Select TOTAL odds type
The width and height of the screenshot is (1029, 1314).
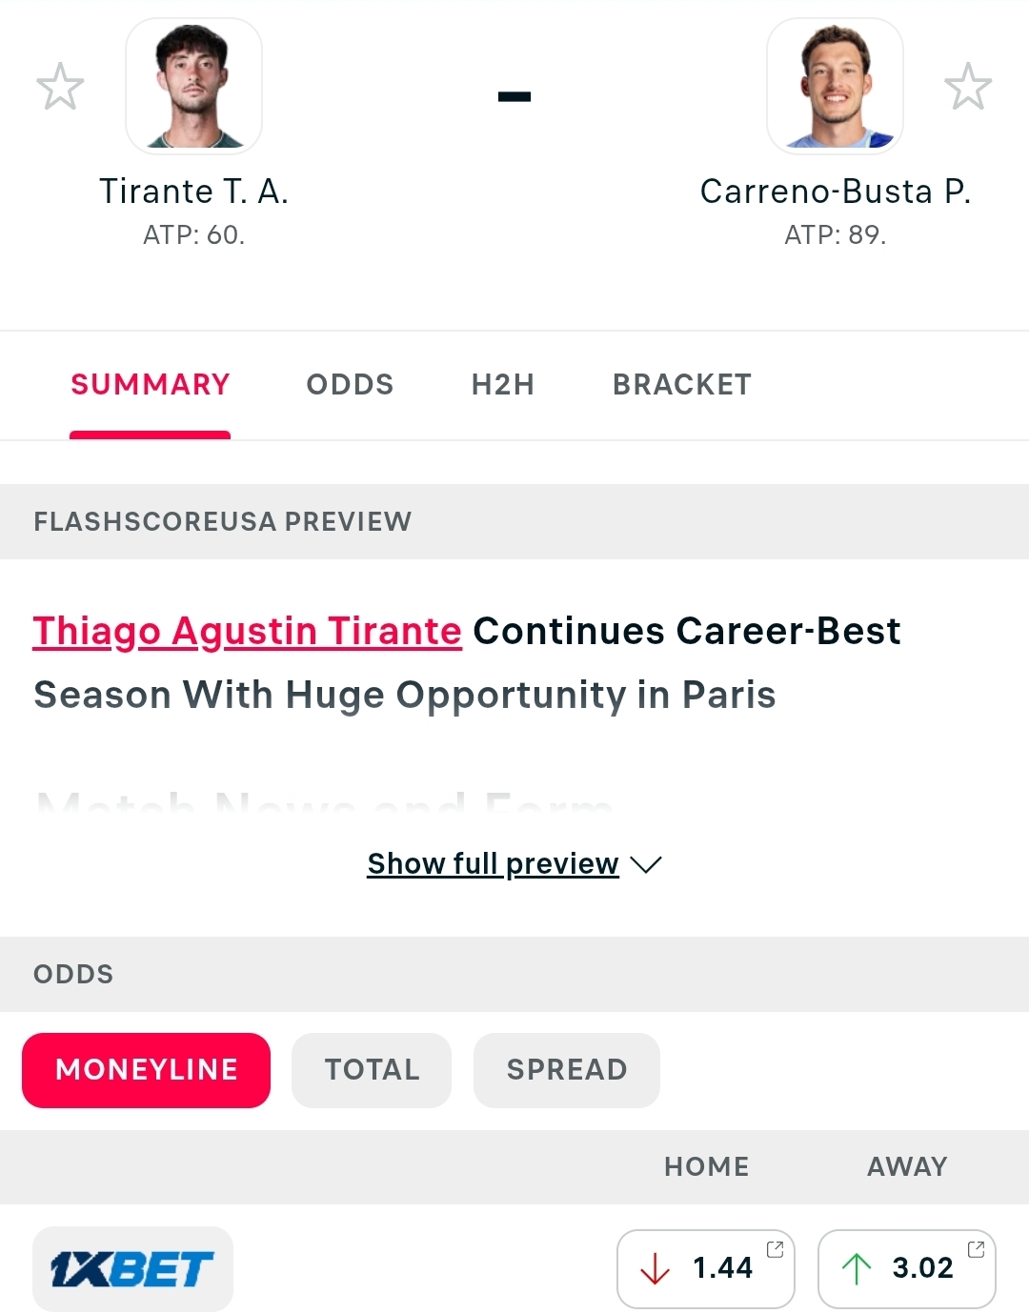[372, 1070]
